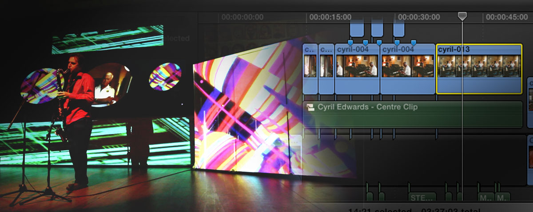The width and height of the screenshot is (533, 212).
Task: Click the 00:00:45:00 timecode on the ruler
Action: click(x=507, y=17)
